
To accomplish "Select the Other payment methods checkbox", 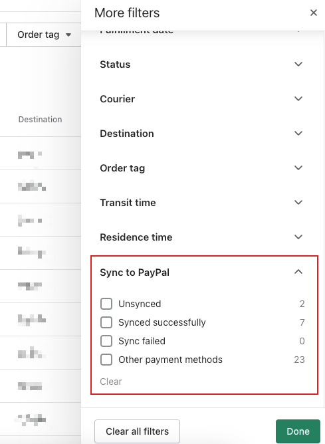I will (106, 360).
